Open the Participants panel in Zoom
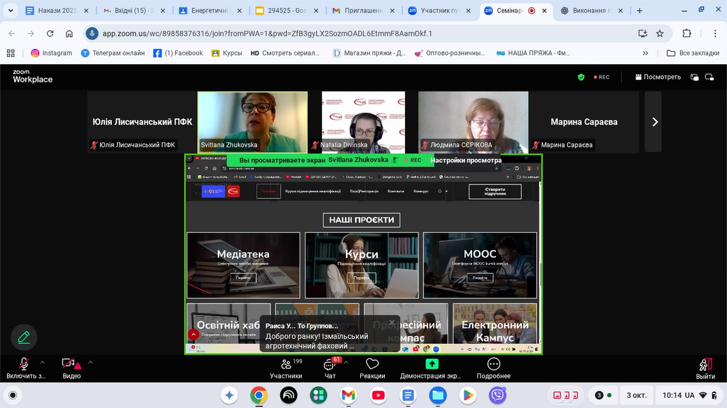Viewport: 727px width, 408px height. (x=286, y=365)
